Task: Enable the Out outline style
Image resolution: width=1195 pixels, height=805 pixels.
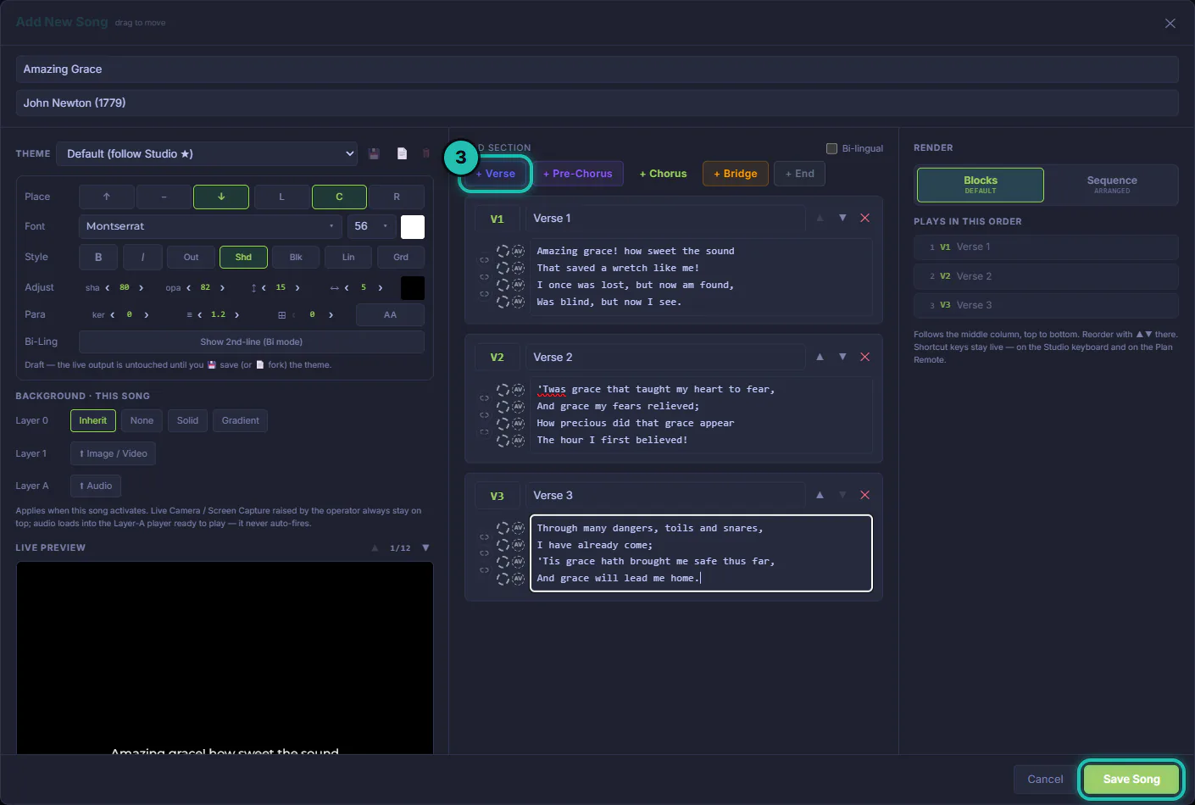Action: [192, 257]
